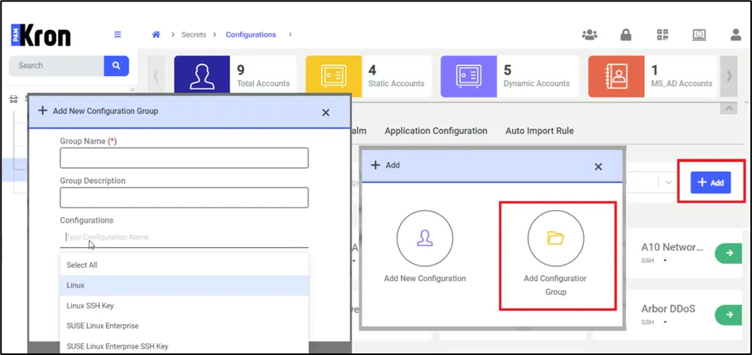Click the Secrets breadcrumb link
Viewport: 752px width, 355px height.
tap(194, 35)
